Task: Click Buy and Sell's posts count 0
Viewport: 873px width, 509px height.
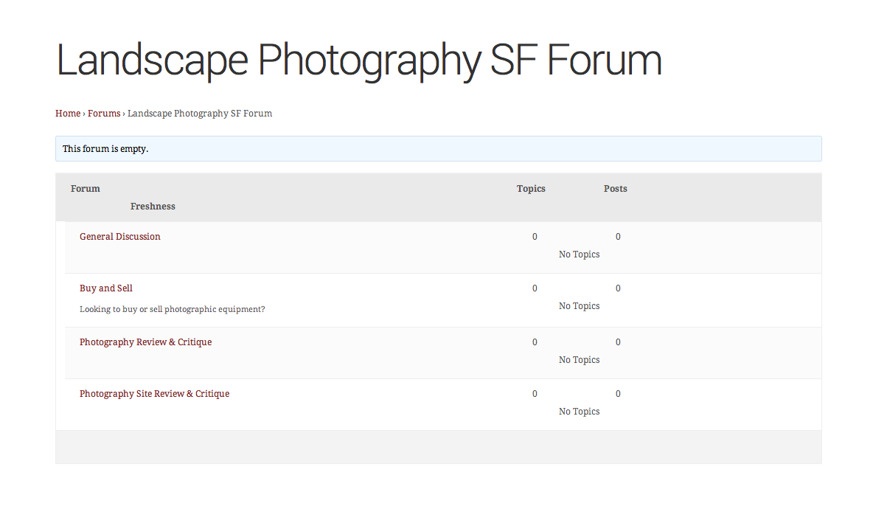Action: (618, 288)
